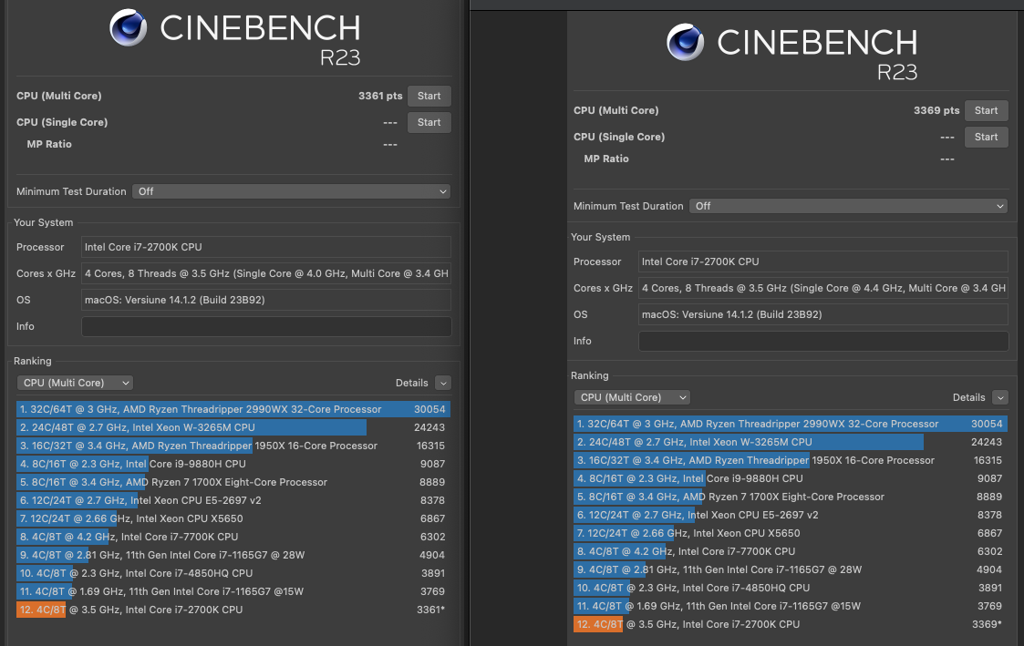Select Core i7-7700K ranking row in right window

pyautogui.click(x=791, y=551)
